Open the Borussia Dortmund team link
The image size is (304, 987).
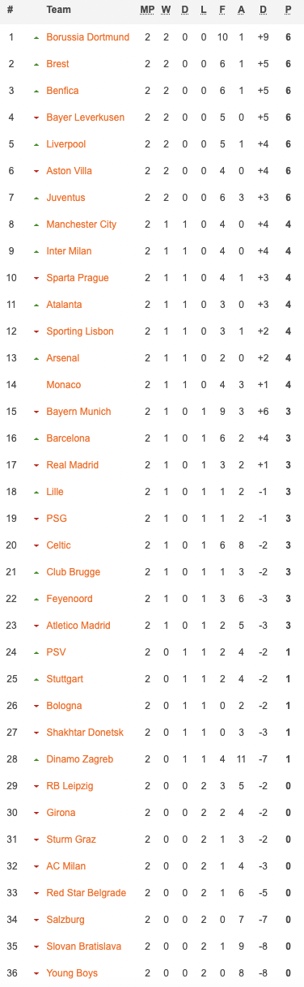tap(87, 37)
